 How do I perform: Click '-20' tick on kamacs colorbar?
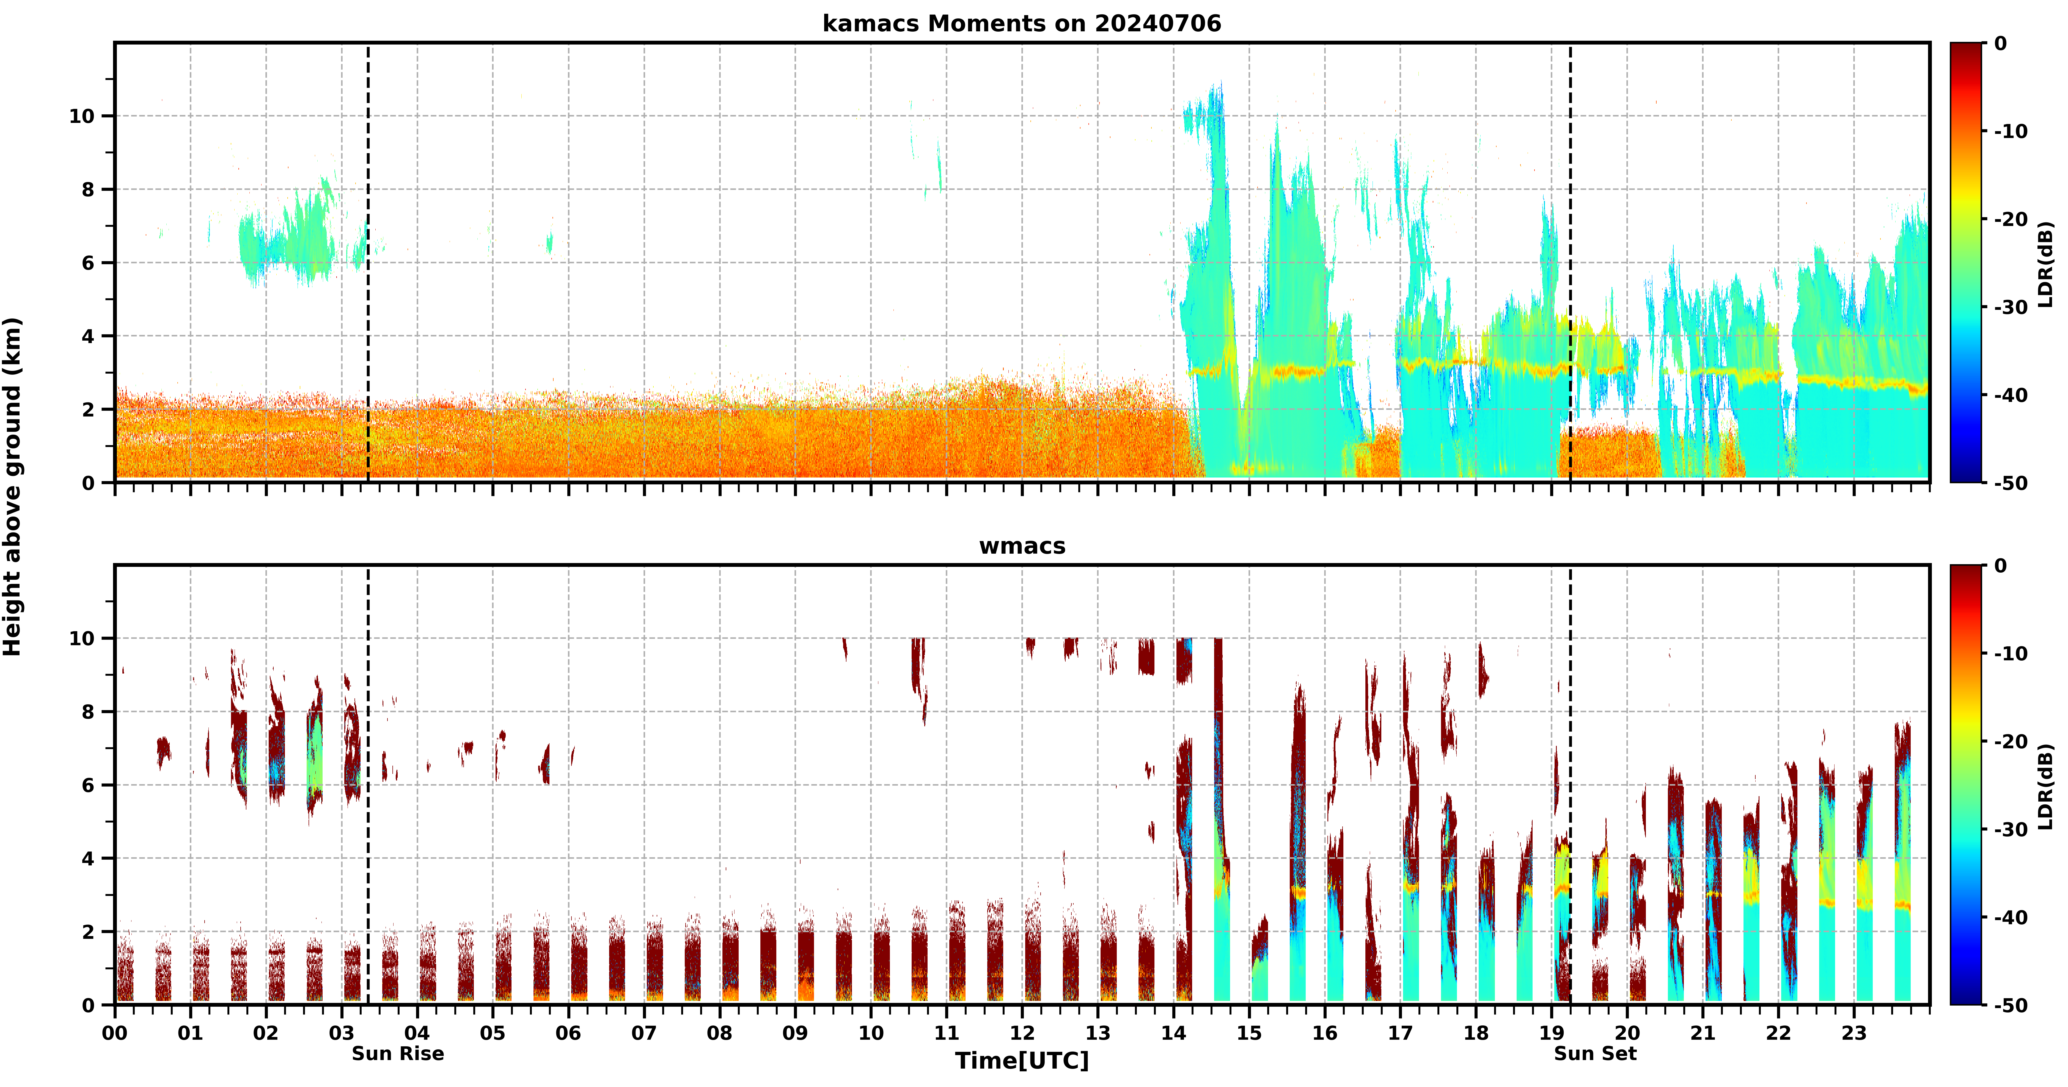pos(2011,219)
